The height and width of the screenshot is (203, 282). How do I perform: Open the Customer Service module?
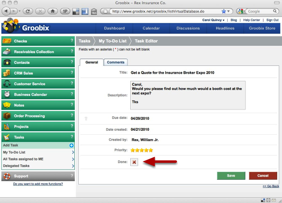38,84
